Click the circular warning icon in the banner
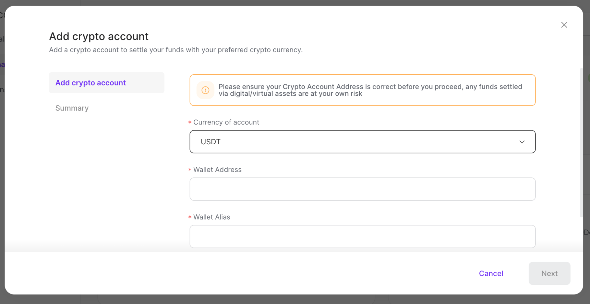This screenshot has height=304, width=590. 205,90
